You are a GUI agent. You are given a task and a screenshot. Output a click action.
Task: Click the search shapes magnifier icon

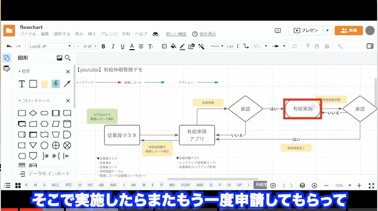tap(68, 58)
